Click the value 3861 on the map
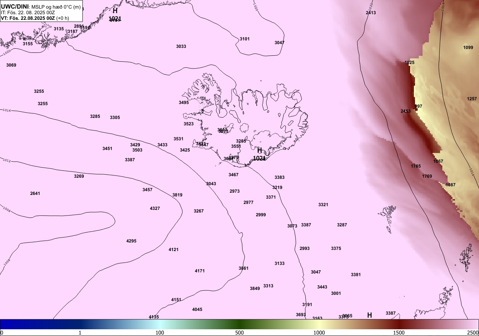This screenshot has width=479, height=336. (x=244, y=268)
